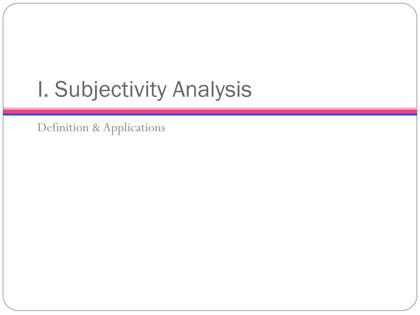This screenshot has width=420, height=315.
Task: Click the pale pink stripe above bright pink
Action: click(x=210, y=108)
